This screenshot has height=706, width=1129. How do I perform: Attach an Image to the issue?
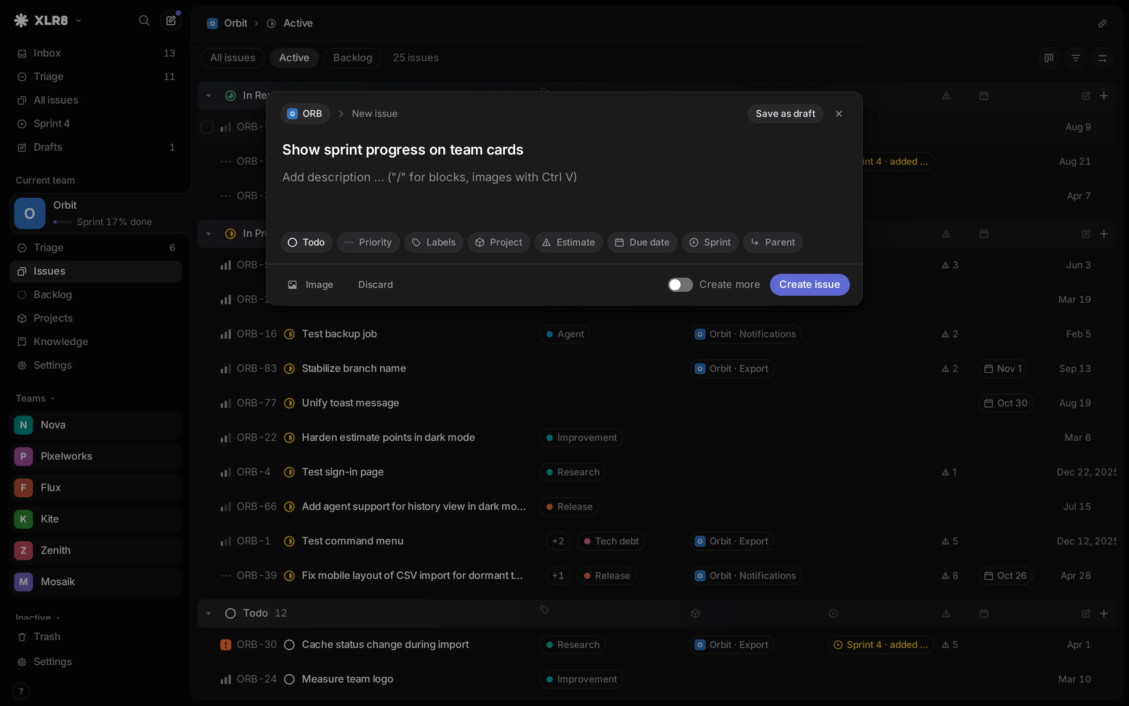click(x=310, y=285)
